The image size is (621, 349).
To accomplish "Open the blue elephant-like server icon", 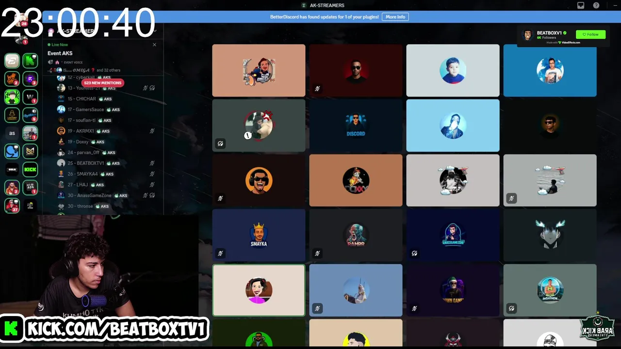I will tap(12, 151).
